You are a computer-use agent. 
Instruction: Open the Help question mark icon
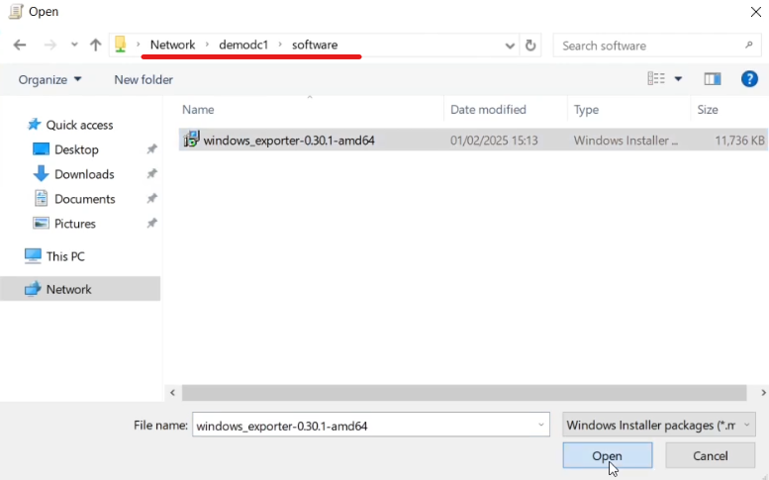[749, 79]
